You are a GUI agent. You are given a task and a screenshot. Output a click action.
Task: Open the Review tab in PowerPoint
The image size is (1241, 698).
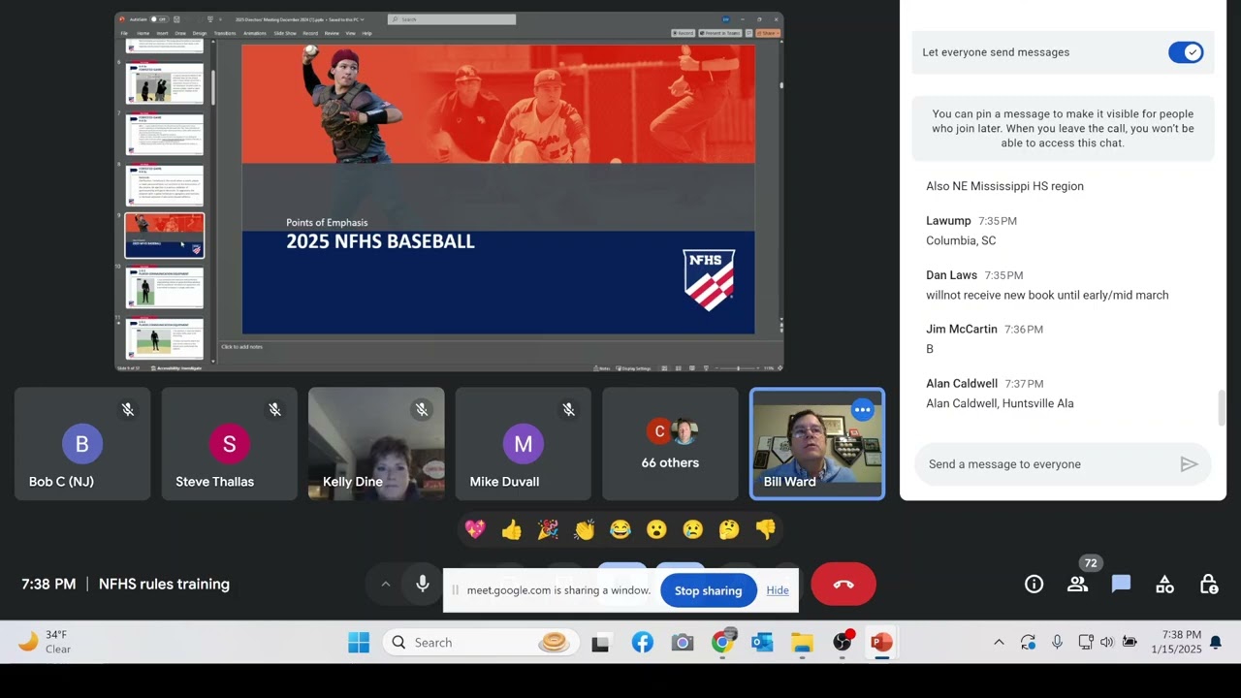pyautogui.click(x=332, y=33)
